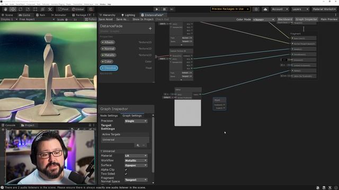Toggle the Main Preview panel
The height and width of the screenshot is (190, 339).
[x=329, y=20]
